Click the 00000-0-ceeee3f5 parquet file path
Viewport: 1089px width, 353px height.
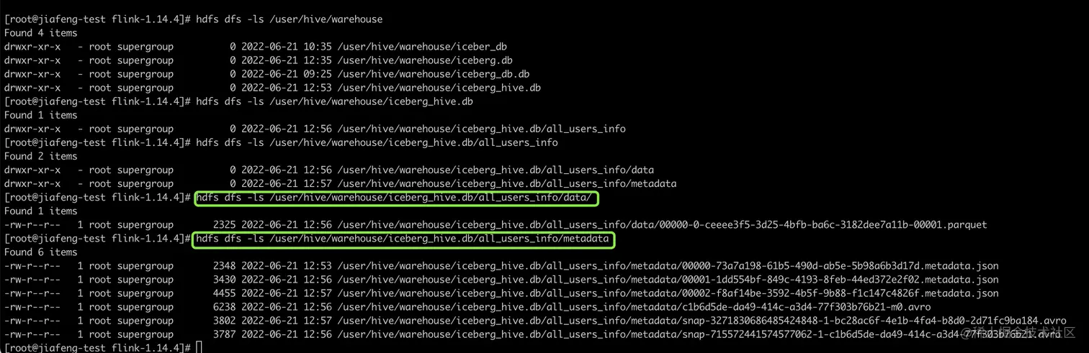[x=662, y=225]
